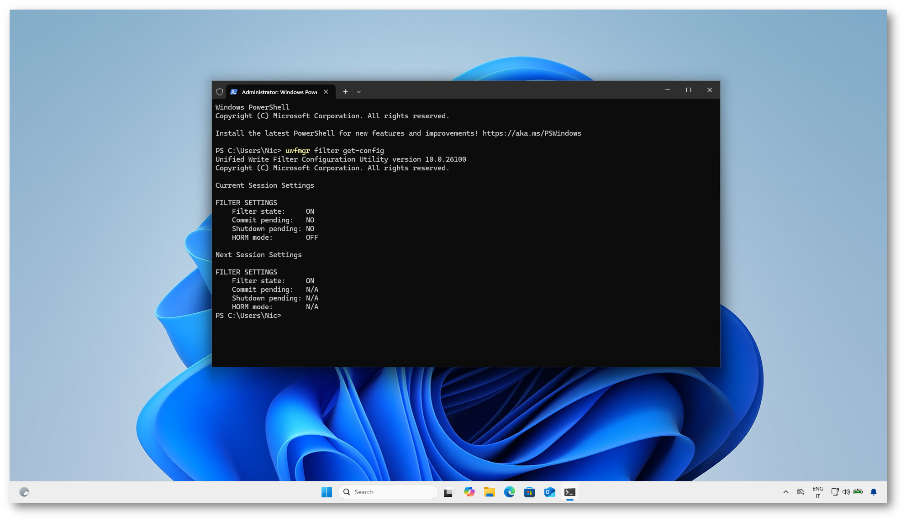The width and height of the screenshot is (906, 522).
Task: Open the Widgets icon at the taskbar's left end
Action: click(24, 492)
